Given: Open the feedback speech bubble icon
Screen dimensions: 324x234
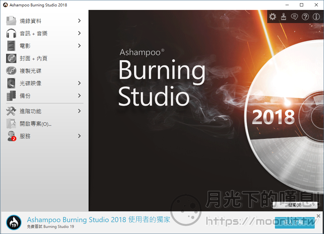Looking at the screenshot, I should (294, 17).
